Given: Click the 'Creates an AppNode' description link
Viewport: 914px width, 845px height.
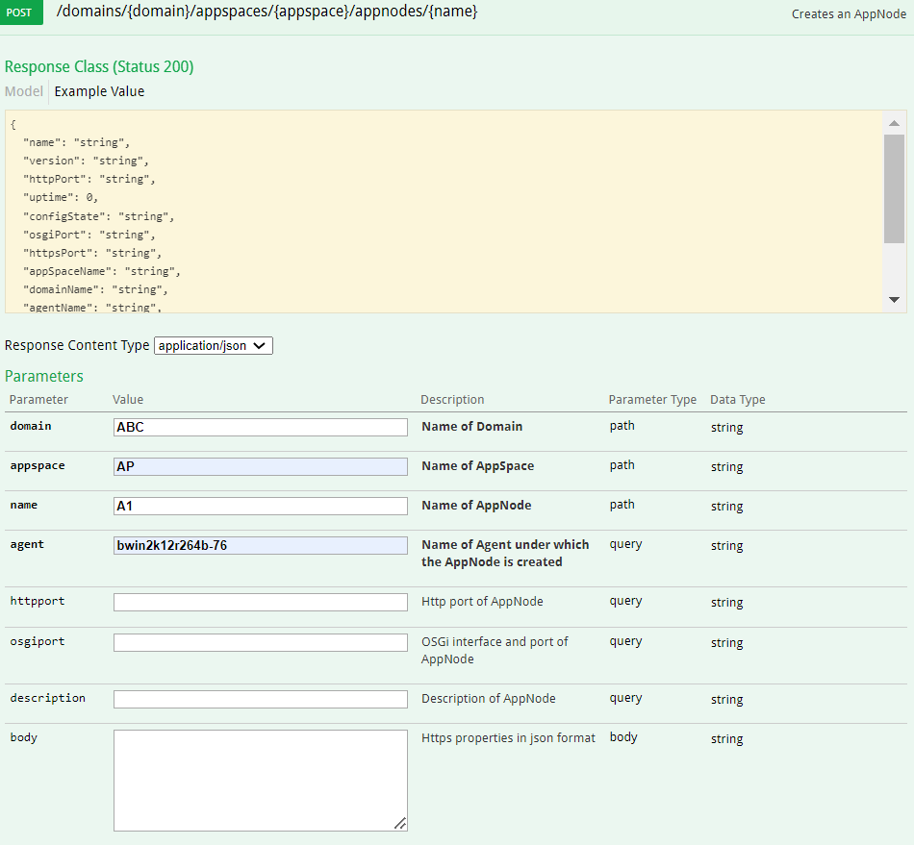Looking at the screenshot, I should (849, 14).
